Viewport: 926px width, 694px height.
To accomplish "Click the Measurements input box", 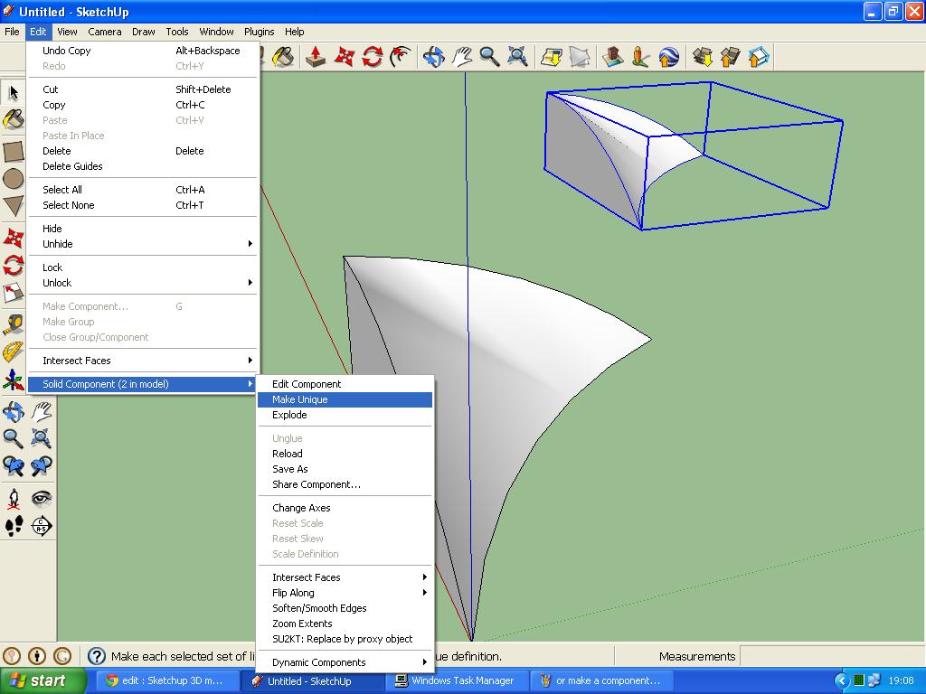I will tap(832, 656).
